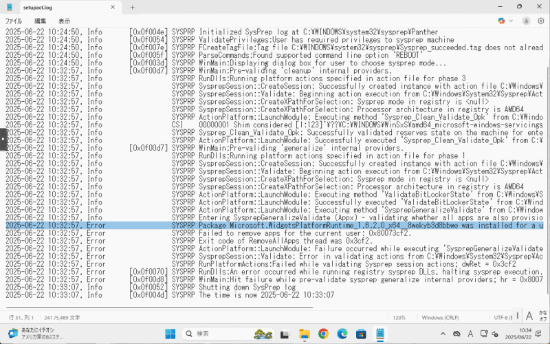Open the 編集 menu
Screen dimensions: 550x344
click(40, 21)
